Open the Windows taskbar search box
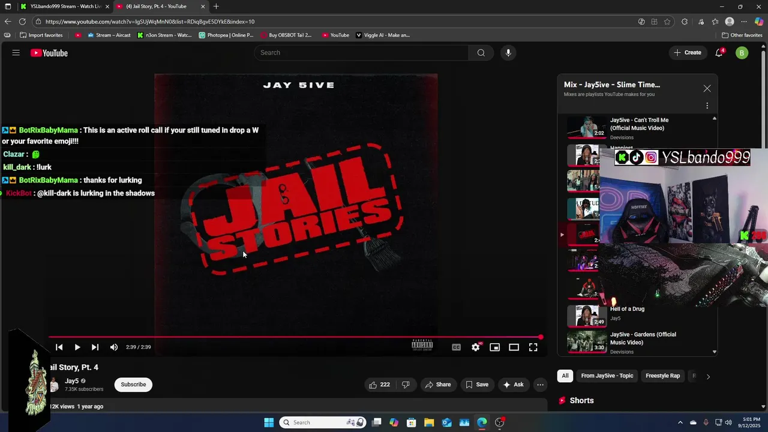The width and height of the screenshot is (768, 432). pyautogui.click(x=323, y=422)
